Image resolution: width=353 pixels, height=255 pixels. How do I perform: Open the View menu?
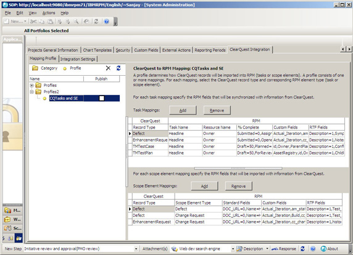tap(33, 13)
